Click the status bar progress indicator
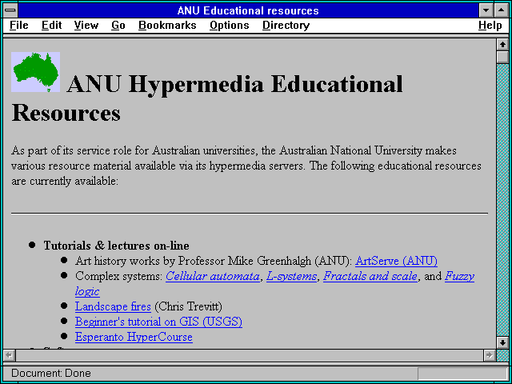The image size is (512, 384). [x=462, y=374]
